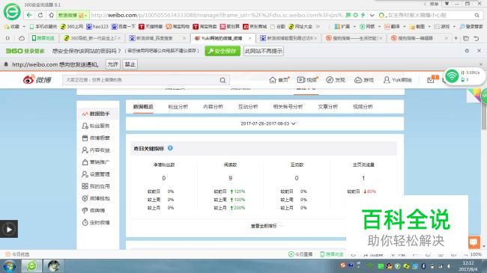Click the Weibo logo
Screen dimensions: 487x273
37,80
